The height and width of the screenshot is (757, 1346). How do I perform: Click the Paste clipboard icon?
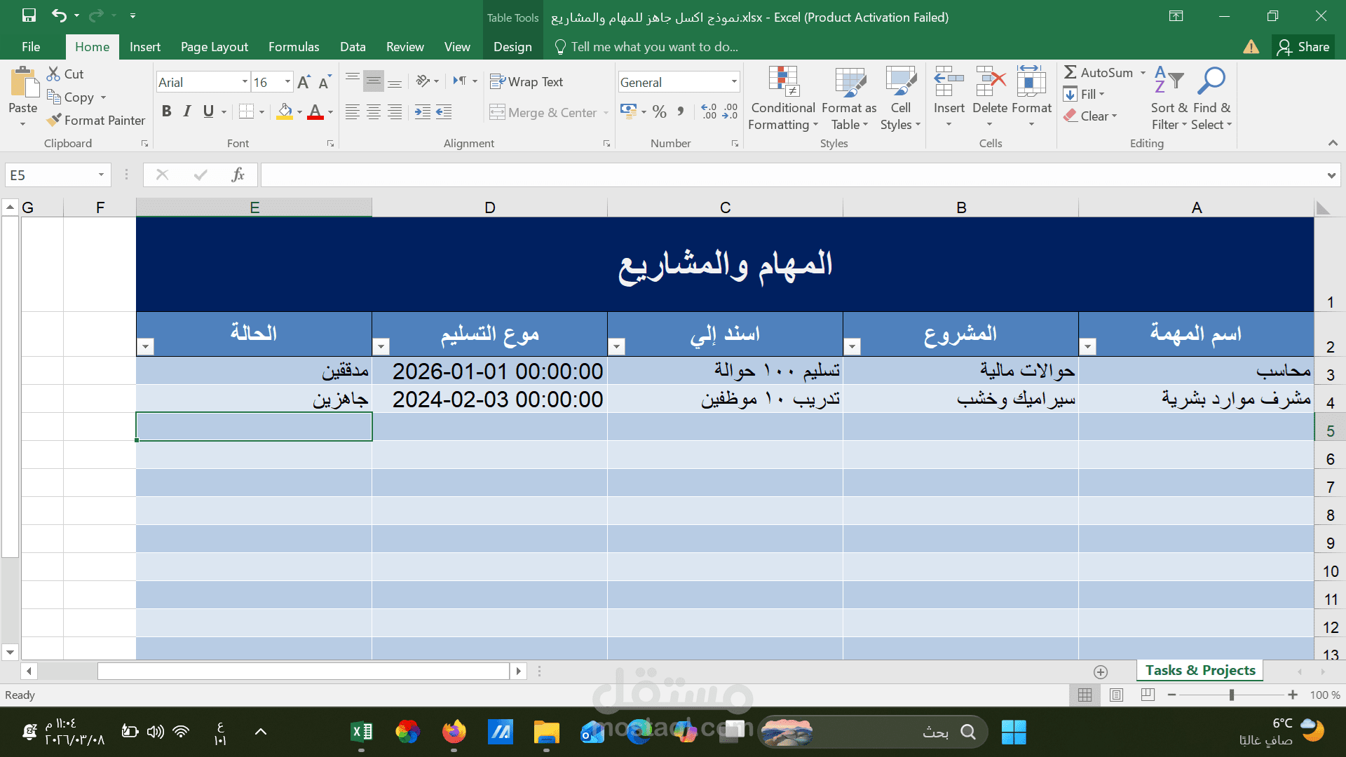tap(23, 83)
